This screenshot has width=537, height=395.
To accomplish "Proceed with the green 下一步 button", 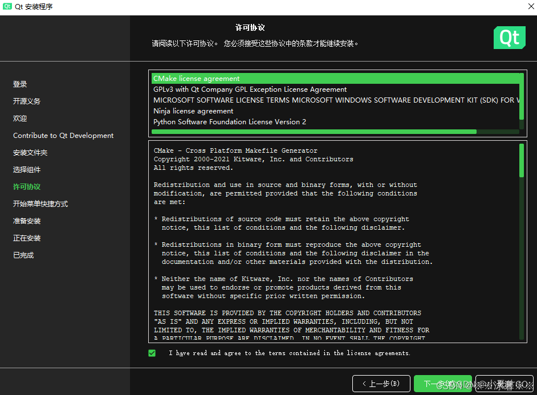I will 442,384.
